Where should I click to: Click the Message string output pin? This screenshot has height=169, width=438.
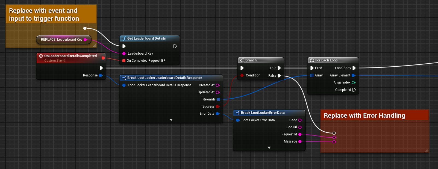click(300, 141)
